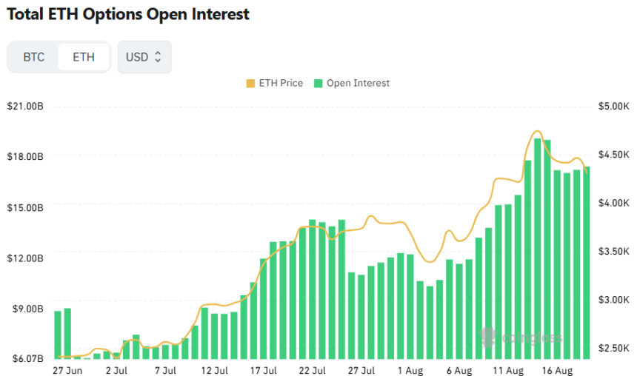Click the 22 Jul date marker
Image resolution: width=637 pixels, height=376 pixels.
(313, 370)
